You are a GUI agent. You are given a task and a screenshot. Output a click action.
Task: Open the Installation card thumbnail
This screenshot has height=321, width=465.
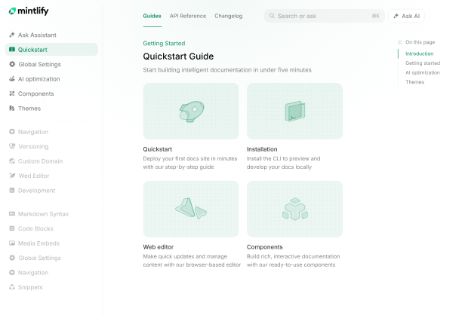[294, 111]
